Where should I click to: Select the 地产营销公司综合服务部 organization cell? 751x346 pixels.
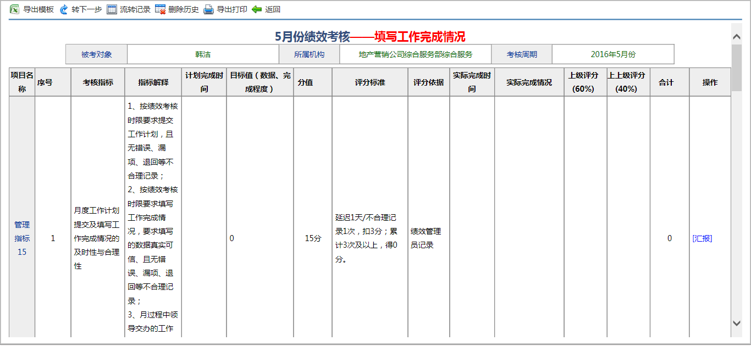[x=416, y=54]
